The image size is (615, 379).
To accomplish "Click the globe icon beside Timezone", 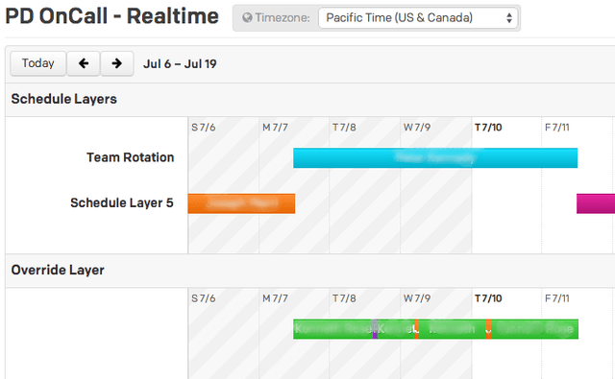I will 247,17.
